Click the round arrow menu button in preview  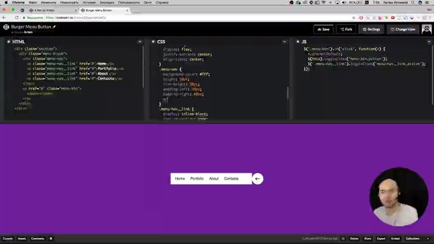258,179
